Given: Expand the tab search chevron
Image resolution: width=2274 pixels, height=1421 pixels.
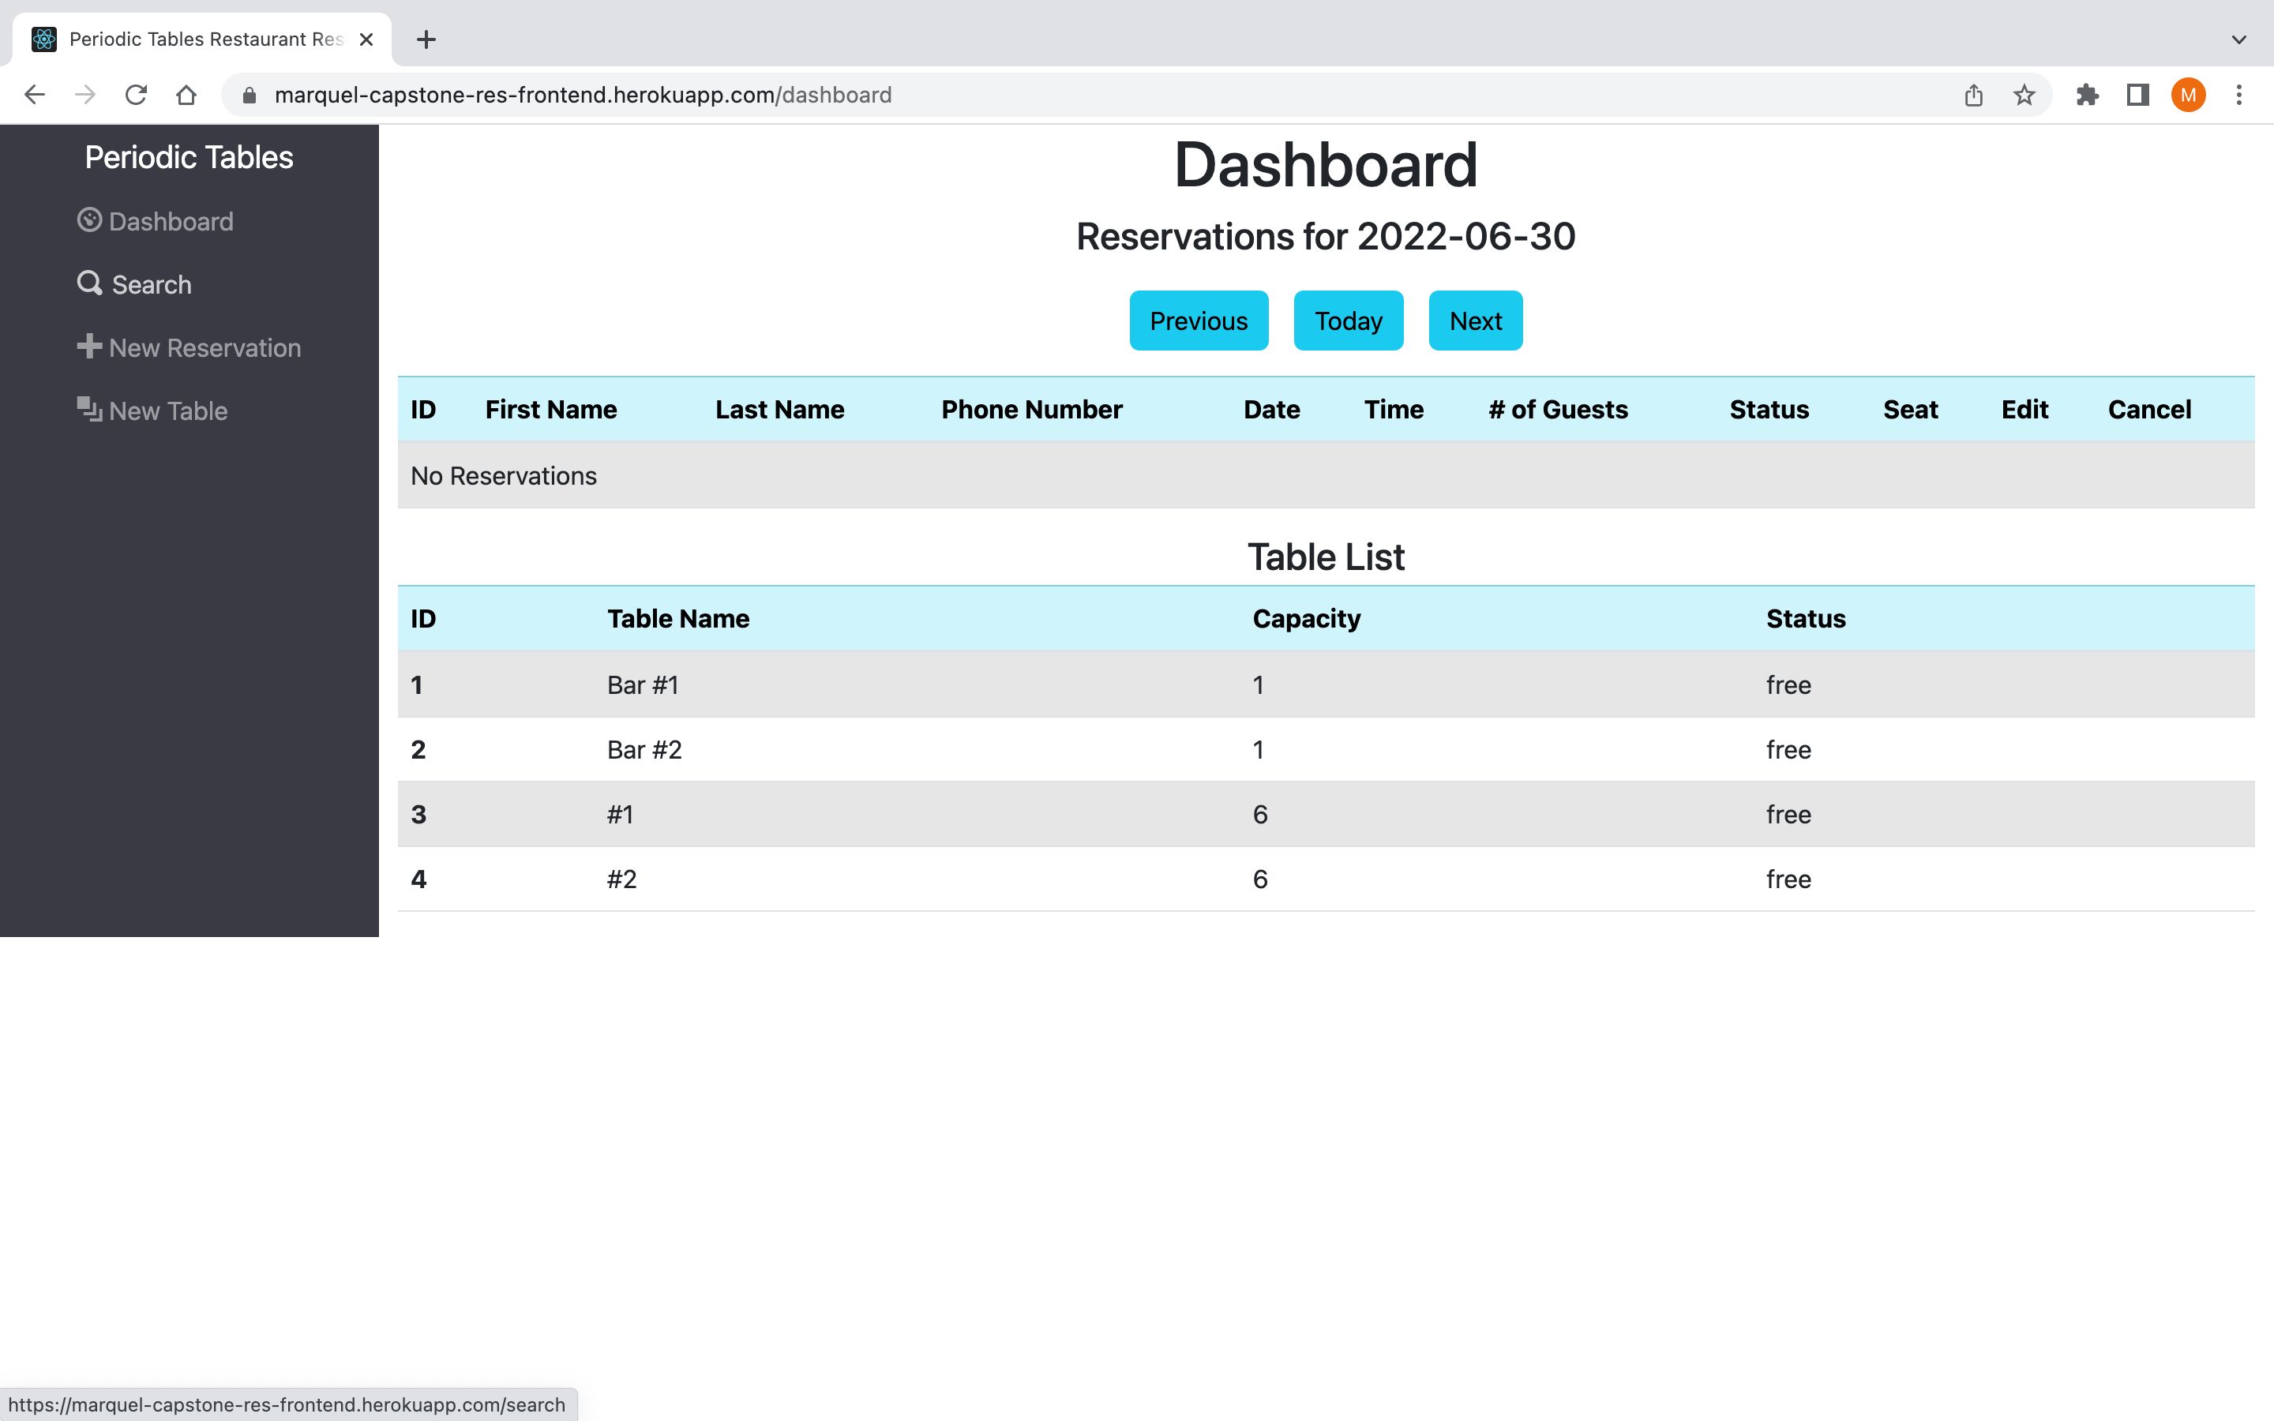Looking at the screenshot, I should pos(2239,39).
